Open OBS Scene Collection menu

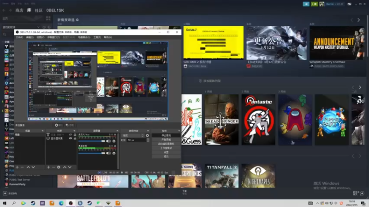tap(84, 37)
